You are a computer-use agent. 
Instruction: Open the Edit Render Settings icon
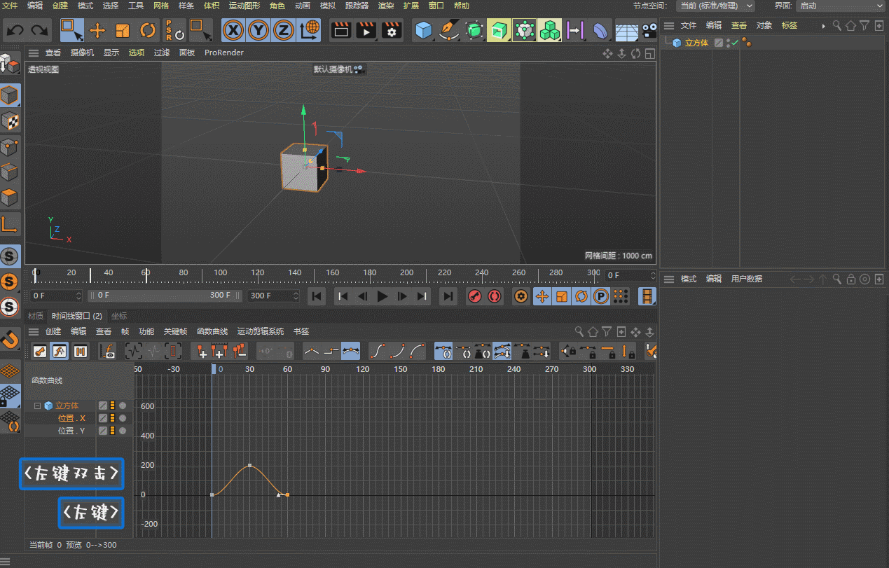(392, 31)
